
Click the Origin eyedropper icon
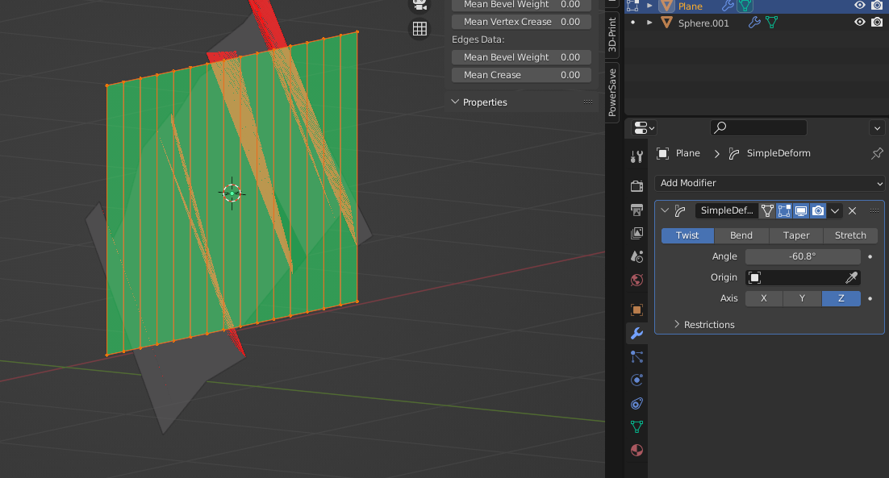pos(851,277)
